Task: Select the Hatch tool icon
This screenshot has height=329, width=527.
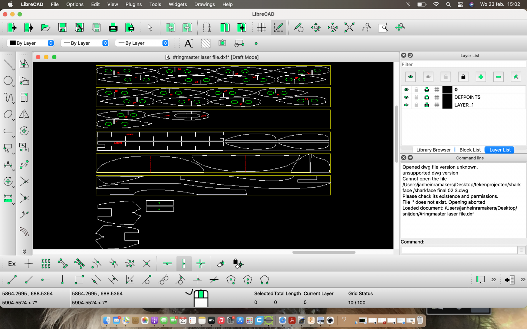Action: [x=206, y=43]
